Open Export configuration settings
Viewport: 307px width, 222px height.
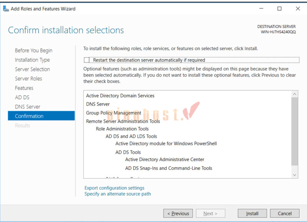click(x=114, y=188)
